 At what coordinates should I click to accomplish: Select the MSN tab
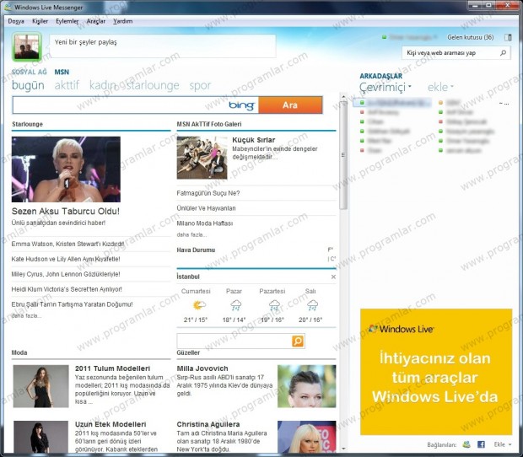pyautogui.click(x=62, y=72)
